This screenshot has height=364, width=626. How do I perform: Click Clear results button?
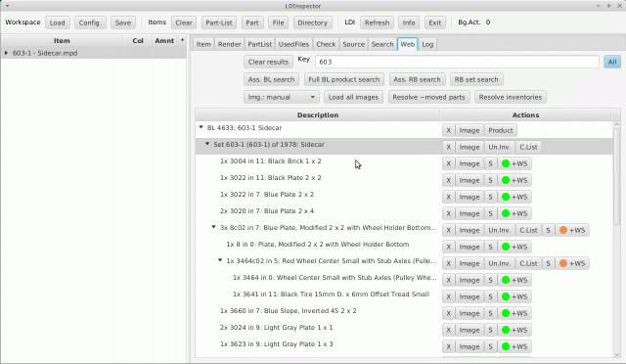[x=268, y=62]
